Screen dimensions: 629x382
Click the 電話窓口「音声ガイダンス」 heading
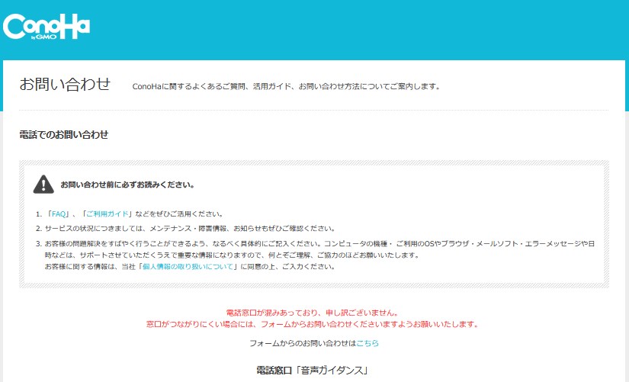313,371
